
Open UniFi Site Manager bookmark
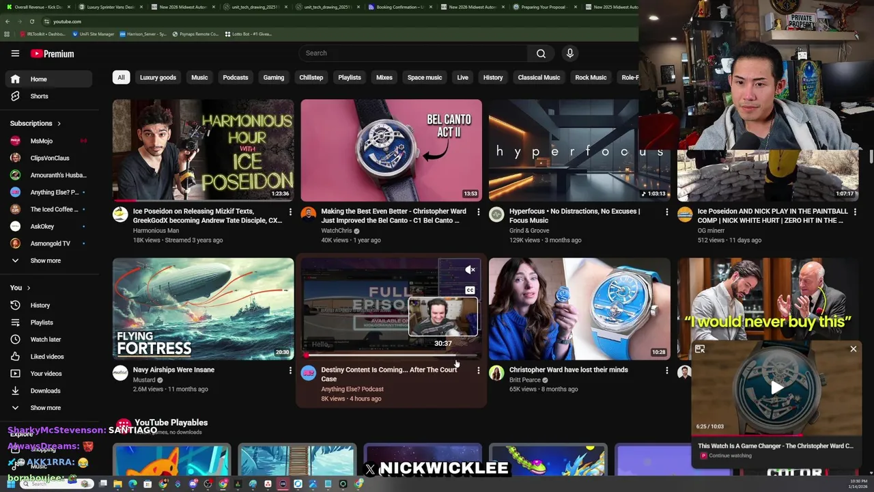[x=92, y=33]
